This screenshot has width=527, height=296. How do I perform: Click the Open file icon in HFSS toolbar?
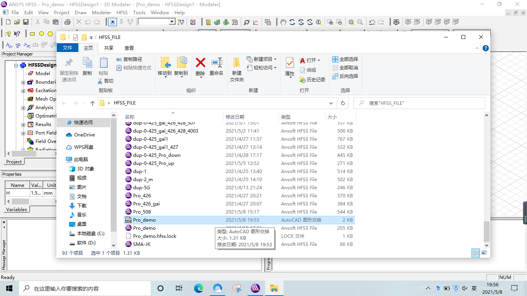pyautogui.click(x=17, y=22)
